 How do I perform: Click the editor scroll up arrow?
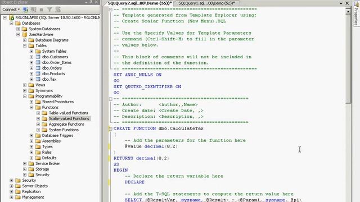(348, 11)
